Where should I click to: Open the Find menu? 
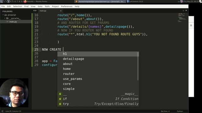click(27, 6)
